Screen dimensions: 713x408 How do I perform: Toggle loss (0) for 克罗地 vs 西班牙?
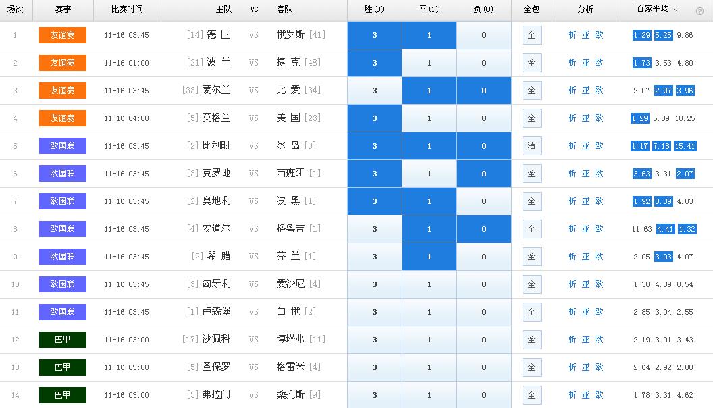(484, 174)
